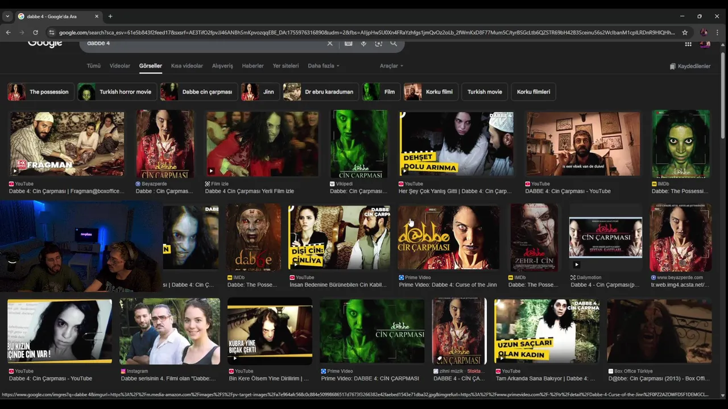Filter by the Film chip
728x409 pixels.
pos(381,91)
